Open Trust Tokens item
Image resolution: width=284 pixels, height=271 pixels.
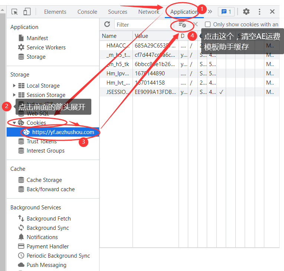[42, 141]
